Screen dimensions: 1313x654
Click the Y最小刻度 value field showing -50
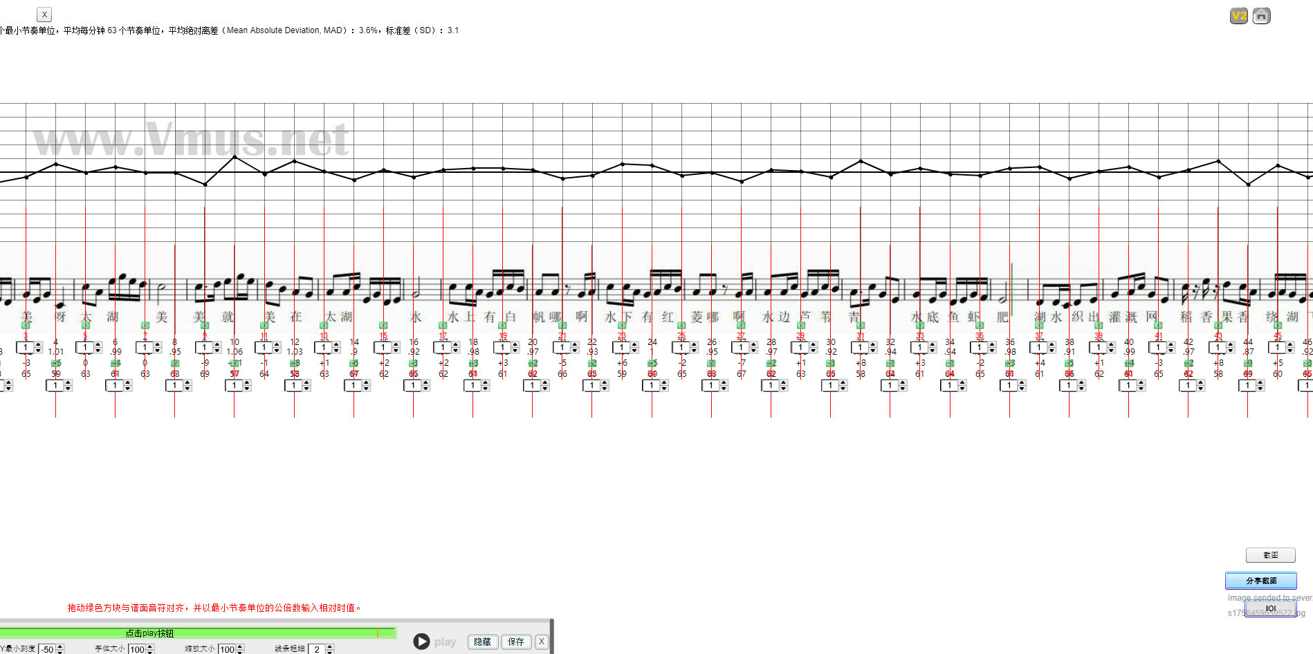(x=47, y=649)
